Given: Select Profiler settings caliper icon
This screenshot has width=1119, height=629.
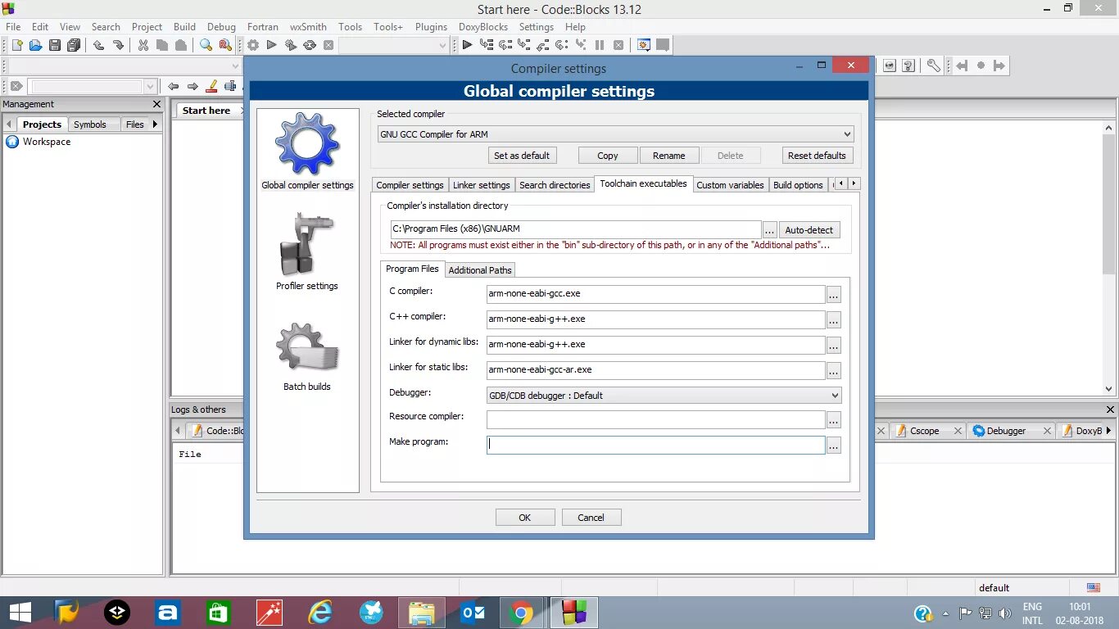Looking at the screenshot, I should coord(307,244).
